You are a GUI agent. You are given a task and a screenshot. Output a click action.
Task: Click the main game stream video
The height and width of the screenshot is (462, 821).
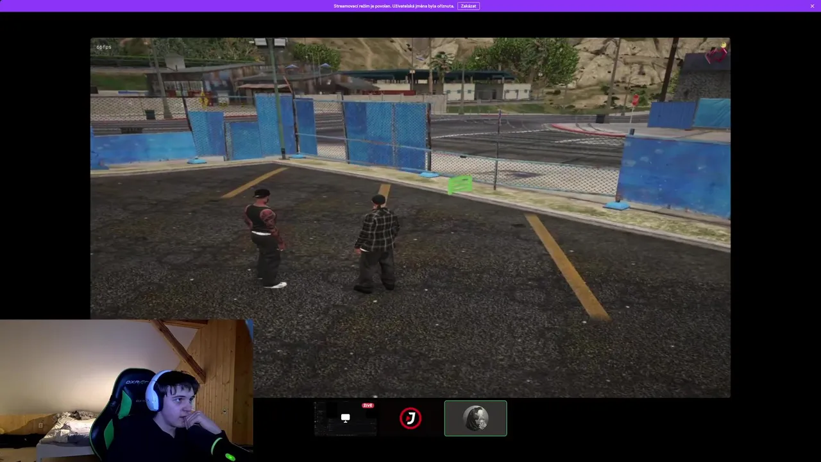pos(410,218)
